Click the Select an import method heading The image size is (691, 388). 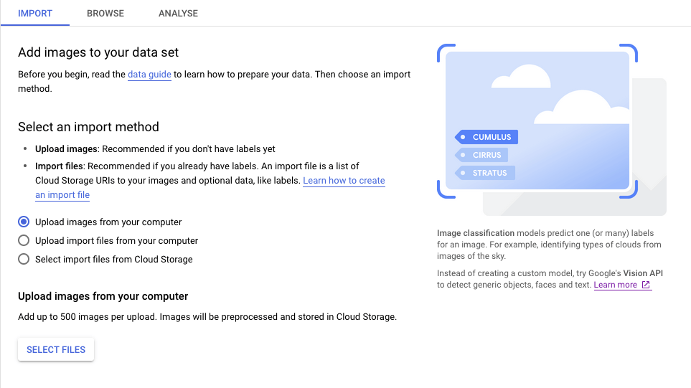click(x=88, y=127)
